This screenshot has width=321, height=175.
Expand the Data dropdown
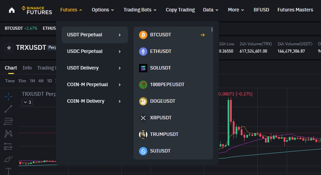[x=210, y=10]
